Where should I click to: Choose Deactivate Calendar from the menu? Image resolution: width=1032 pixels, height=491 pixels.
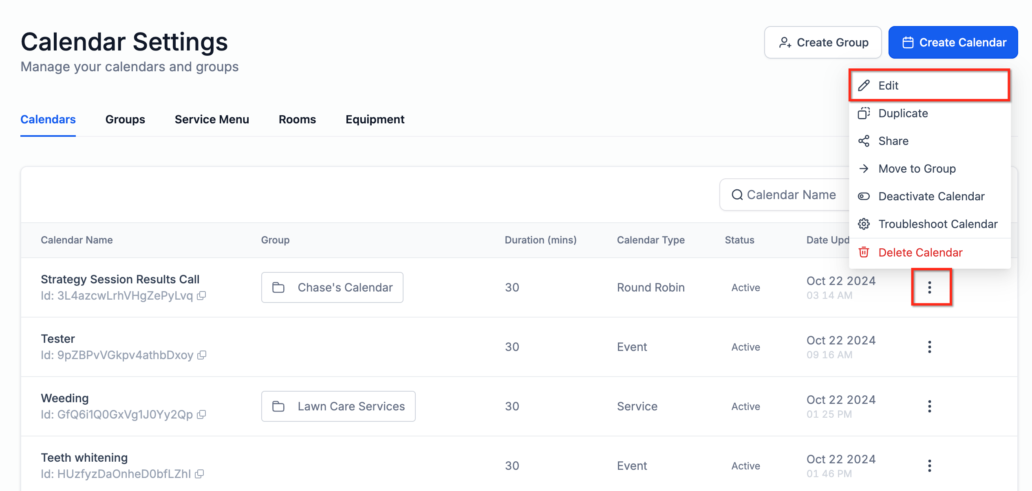pyautogui.click(x=931, y=197)
